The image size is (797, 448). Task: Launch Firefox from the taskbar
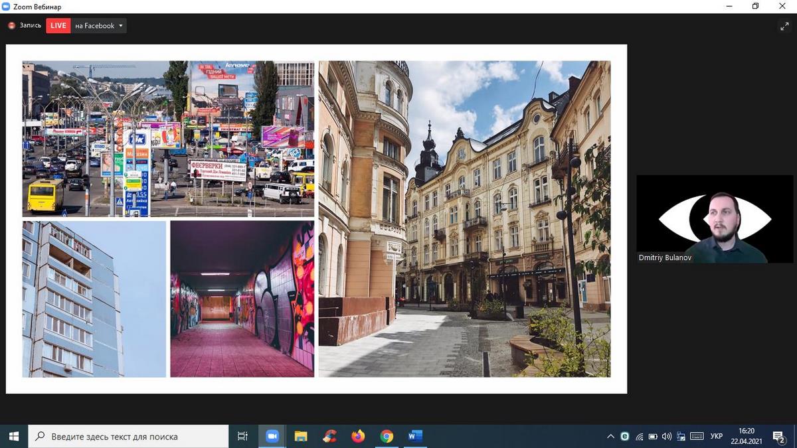[x=359, y=436]
